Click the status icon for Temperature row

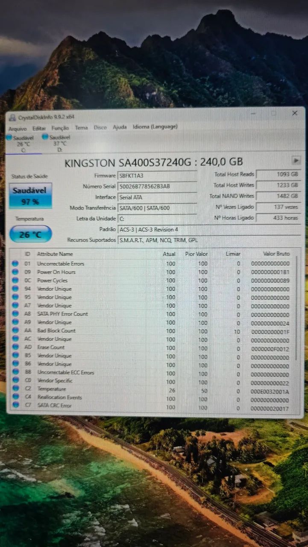point(15,388)
